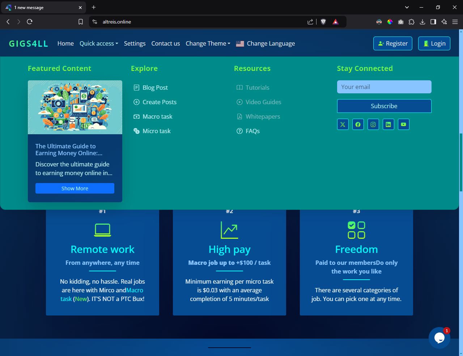Click Show More on featured article
This screenshot has height=356, width=463.
75,188
